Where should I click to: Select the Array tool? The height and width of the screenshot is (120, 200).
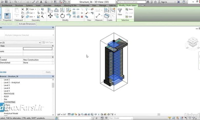coord(74,13)
